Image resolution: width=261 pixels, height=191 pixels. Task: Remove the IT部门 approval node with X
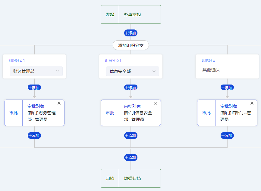coord(252,103)
